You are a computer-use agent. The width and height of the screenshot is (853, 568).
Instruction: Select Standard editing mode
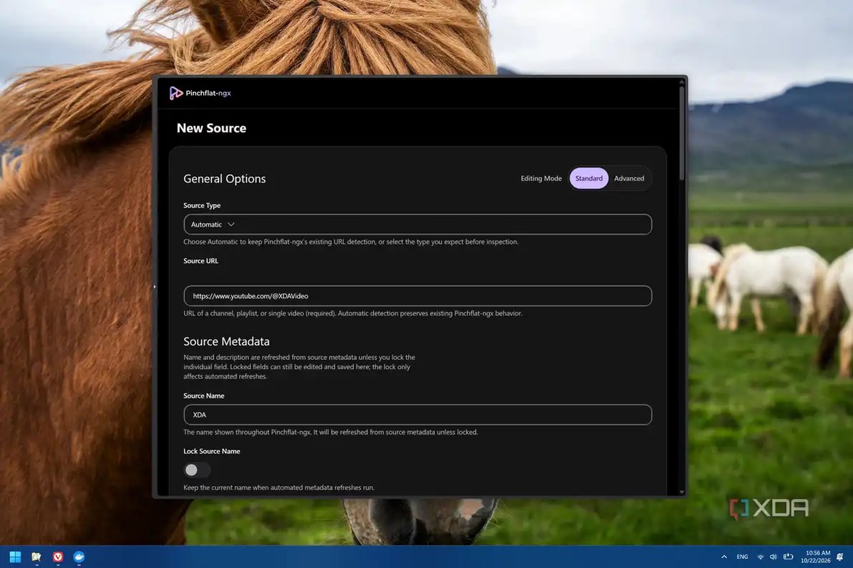[589, 178]
